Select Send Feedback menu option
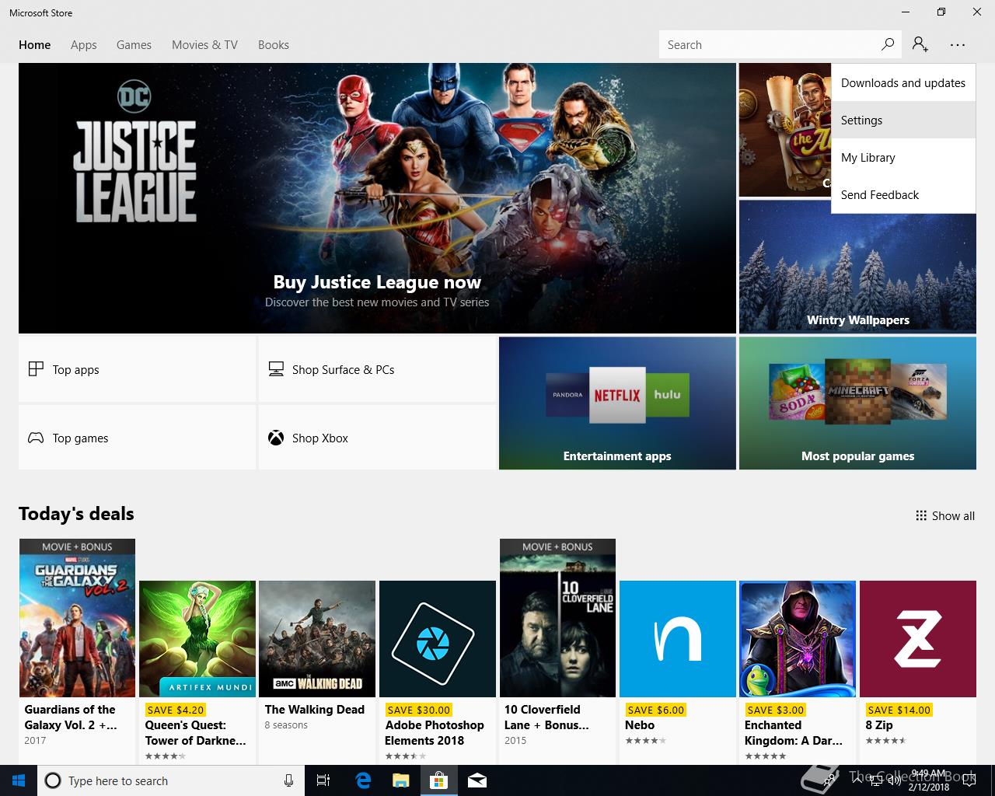The height and width of the screenshot is (796, 995). tap(903, 194)
